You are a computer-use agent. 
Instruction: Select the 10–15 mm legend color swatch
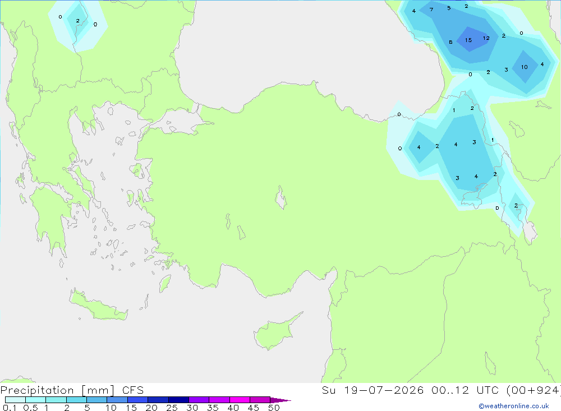click(117, 400)
